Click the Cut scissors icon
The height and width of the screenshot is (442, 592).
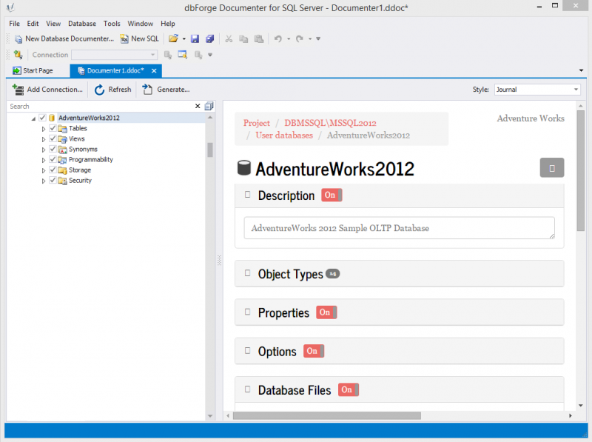tap(229, 38)
